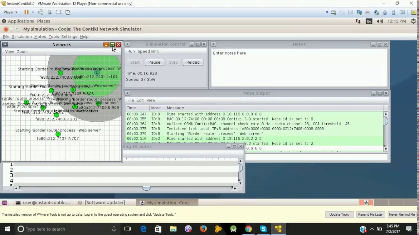Expand VMware device toolbar chevron

coord(327,12)
